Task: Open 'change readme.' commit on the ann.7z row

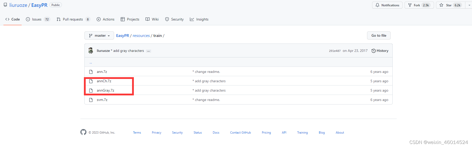Action: (x=206, y=72)
